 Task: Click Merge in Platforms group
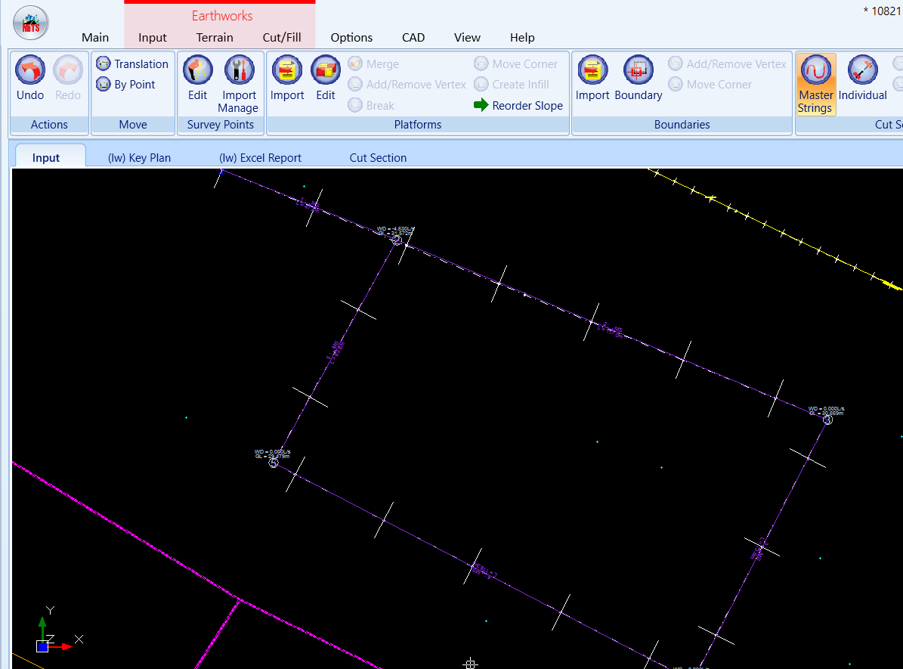click(x=374, y=64)
